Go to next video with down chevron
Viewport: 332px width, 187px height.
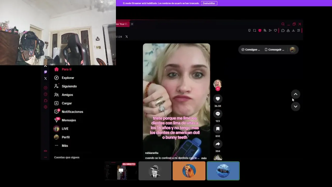(295, 106)
